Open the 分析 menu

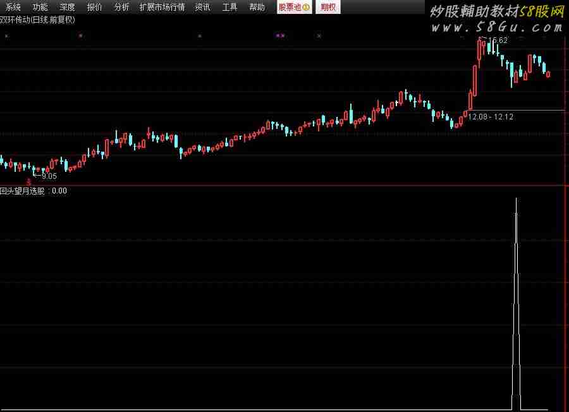121,7
